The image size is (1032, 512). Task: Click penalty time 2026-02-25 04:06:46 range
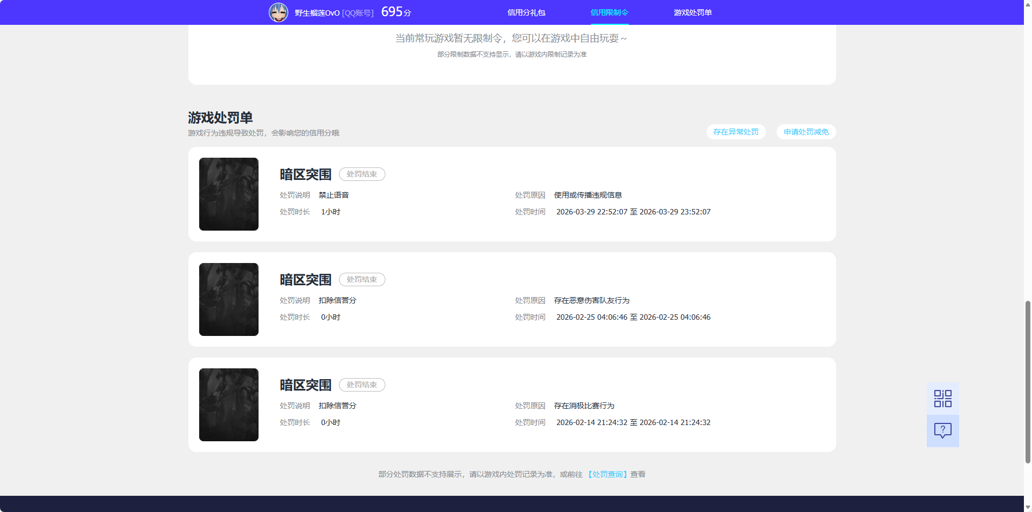(633, 317)
